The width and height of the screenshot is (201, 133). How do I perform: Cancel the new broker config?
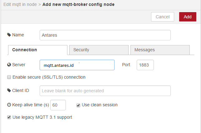[162, 17]
